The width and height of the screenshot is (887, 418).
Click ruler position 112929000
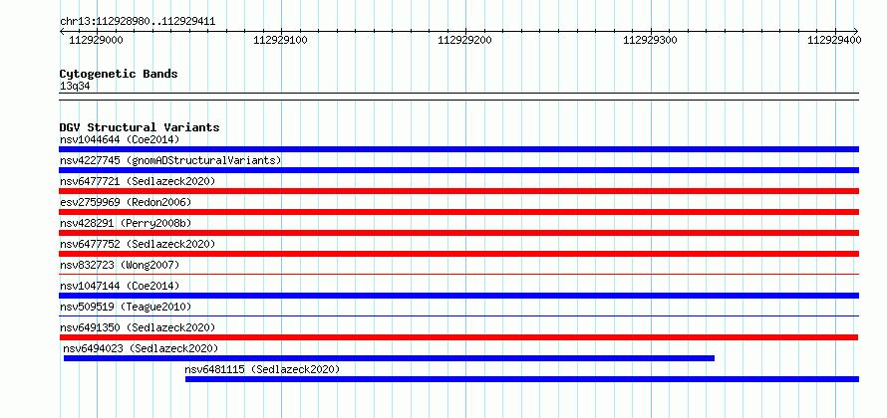(97, 40)
